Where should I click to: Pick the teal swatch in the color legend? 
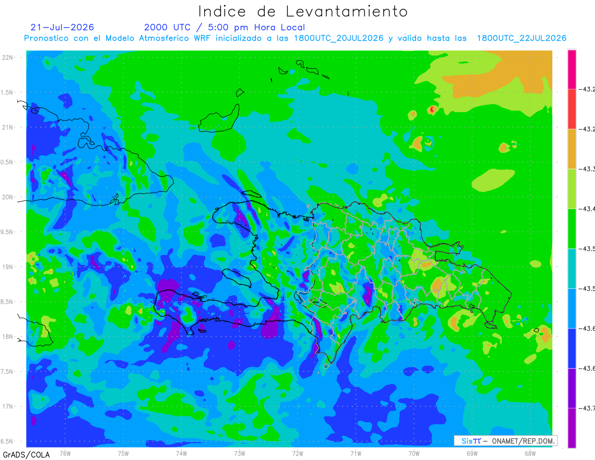(x=572, y=268)
